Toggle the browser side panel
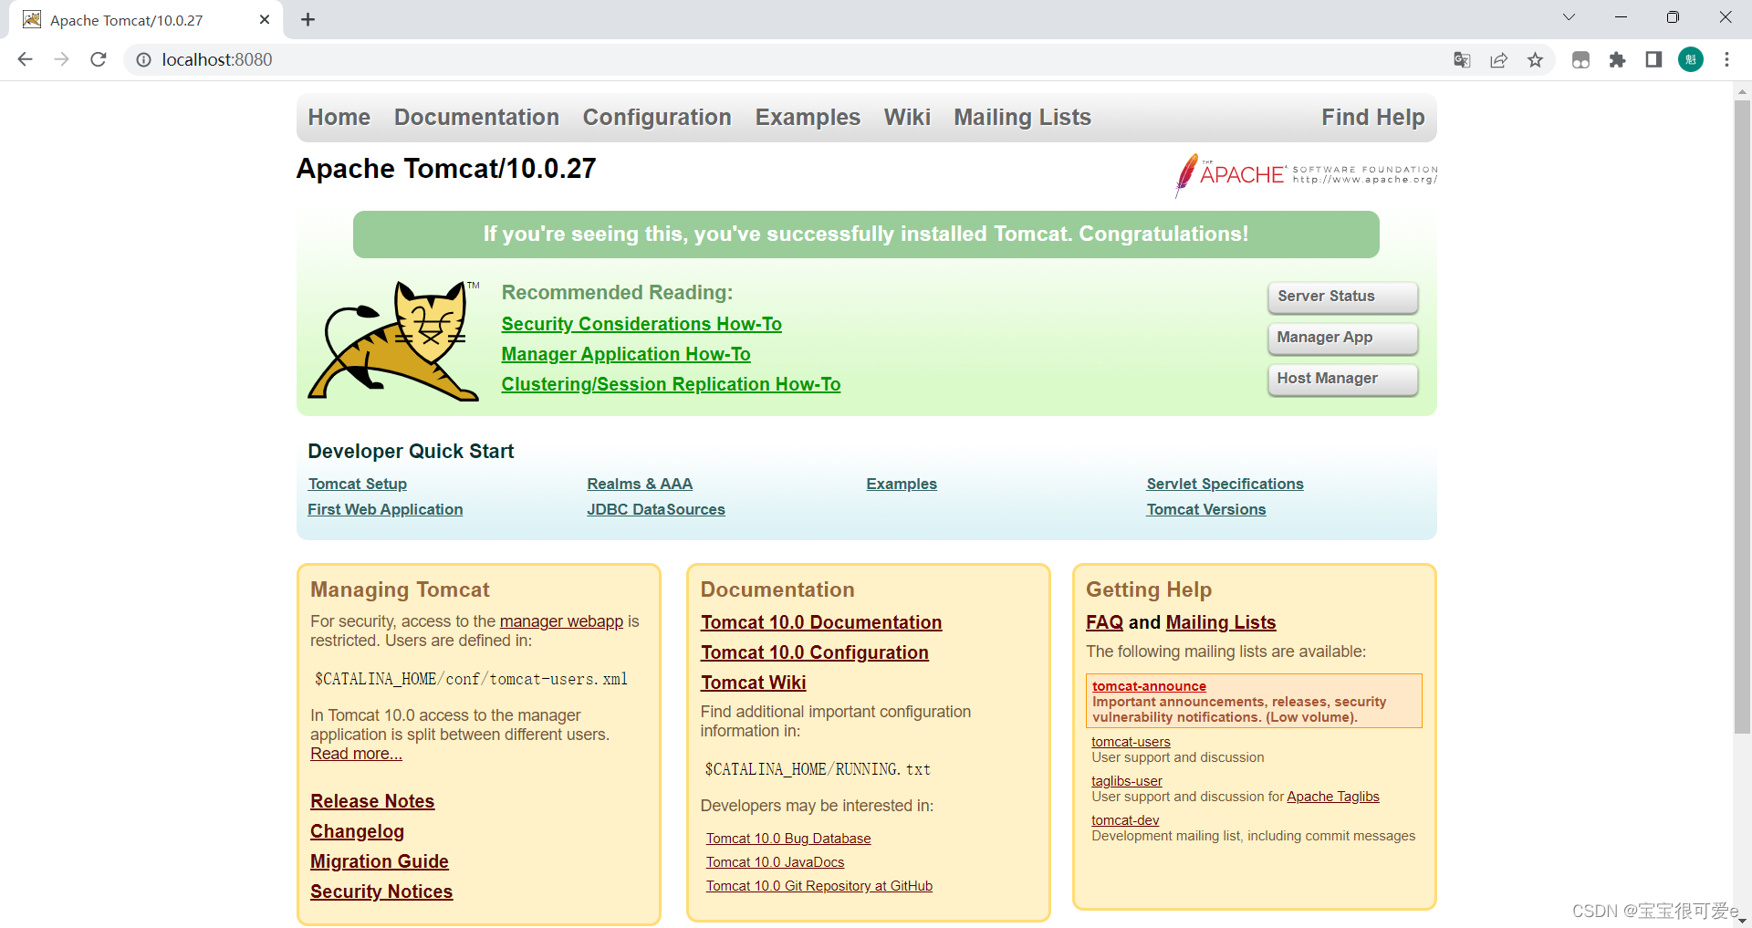1752x928 pixels. 1653,59
